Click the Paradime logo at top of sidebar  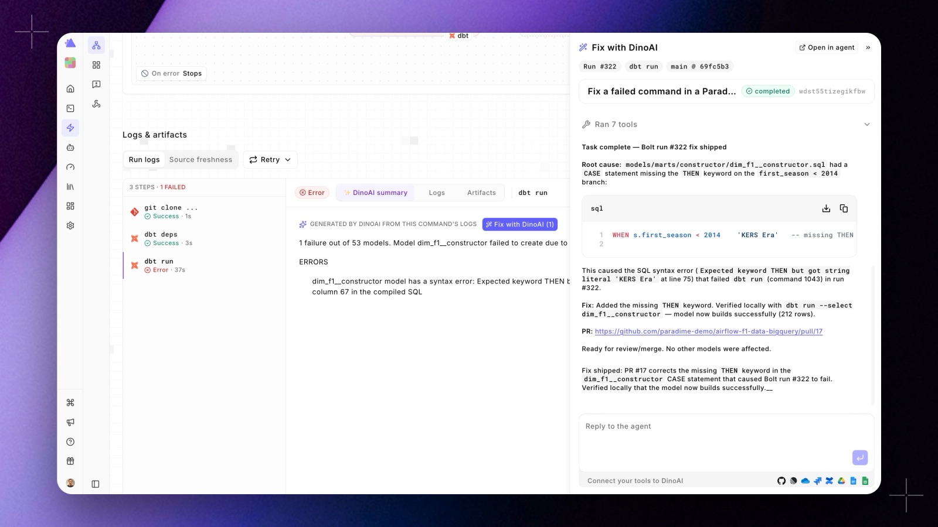pyautogui.click(x=70, y=43)
